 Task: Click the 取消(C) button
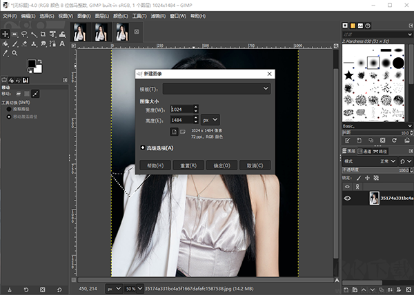click(x=255, y=165)
